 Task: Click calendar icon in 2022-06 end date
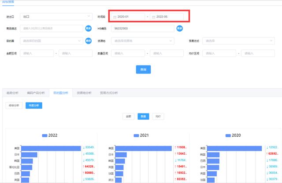[153, 17]
